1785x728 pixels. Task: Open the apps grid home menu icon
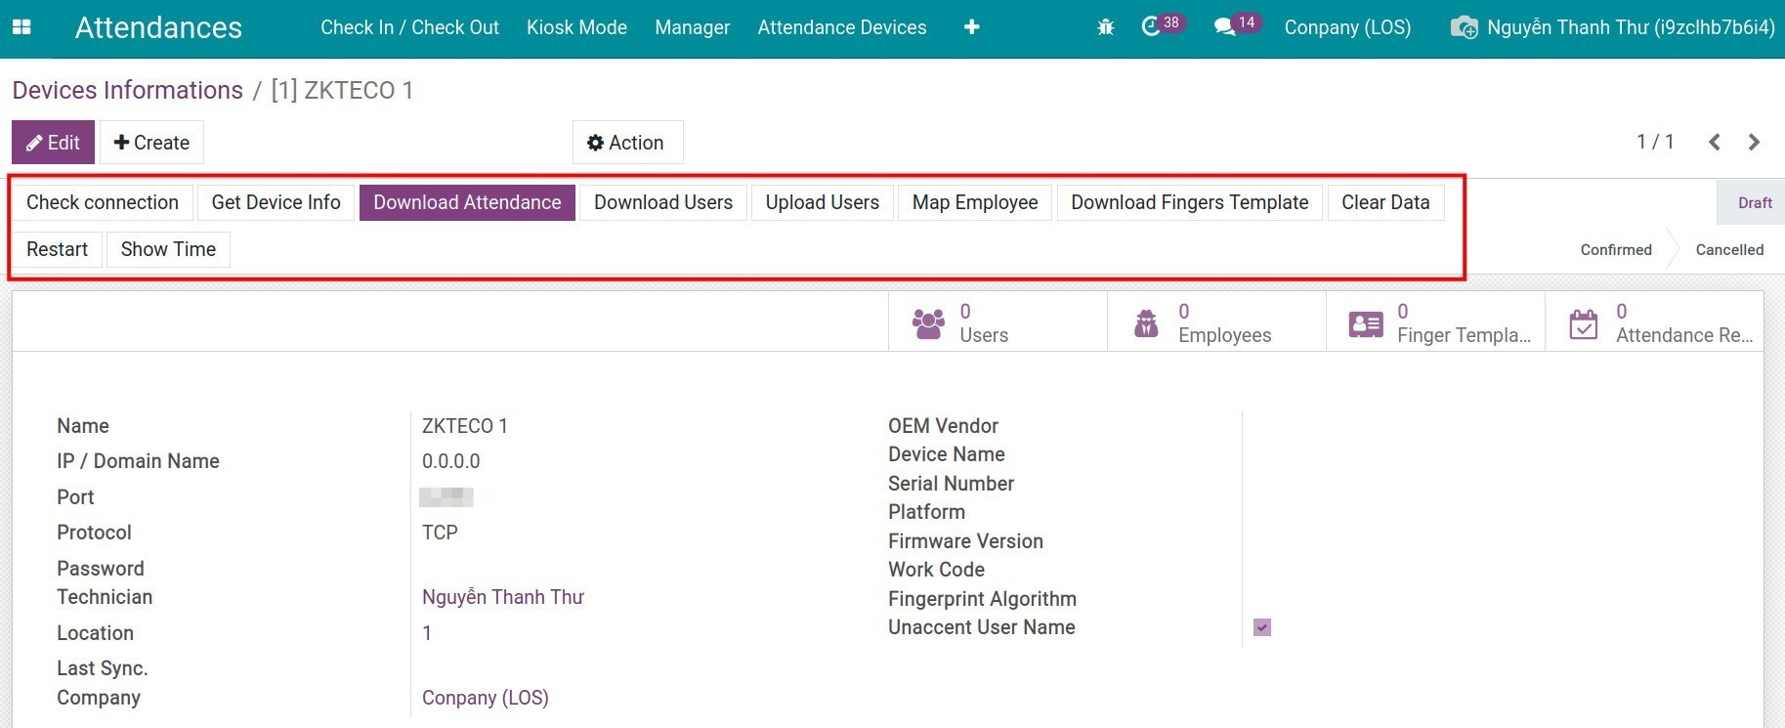click(21, 27)
